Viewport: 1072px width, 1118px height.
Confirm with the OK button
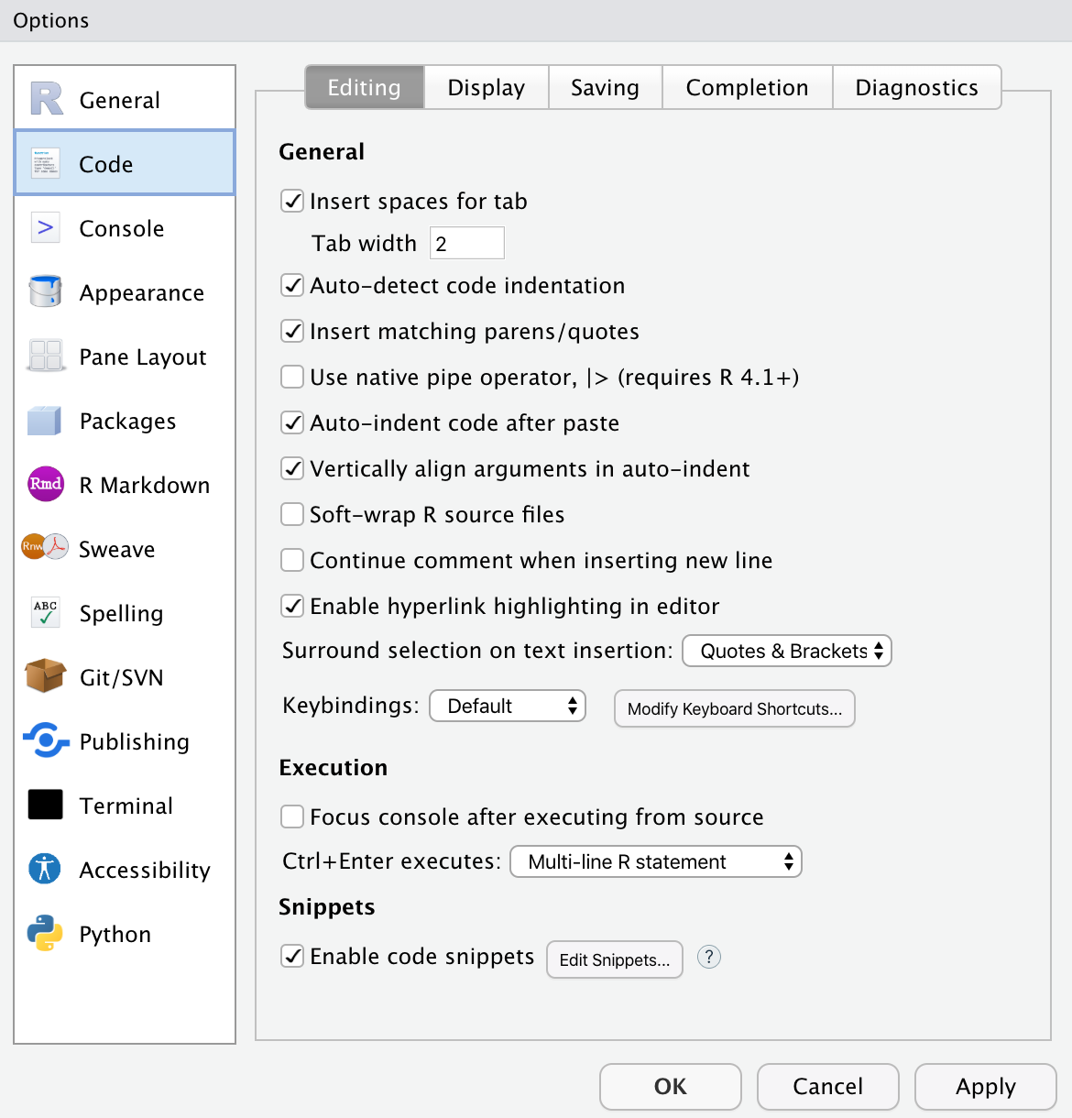pos(671,1087)
